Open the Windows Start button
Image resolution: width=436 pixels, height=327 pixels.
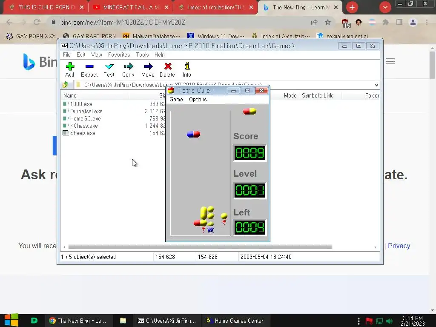[11, 320]
